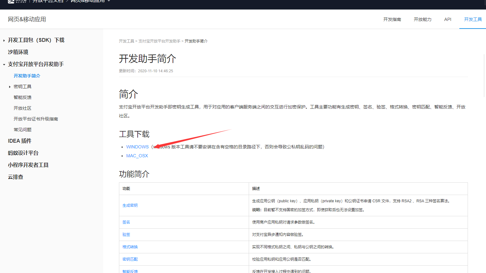Click the 功能简介 section heading
This screenshot has height=273, width=486.
(x=134, y=174)
